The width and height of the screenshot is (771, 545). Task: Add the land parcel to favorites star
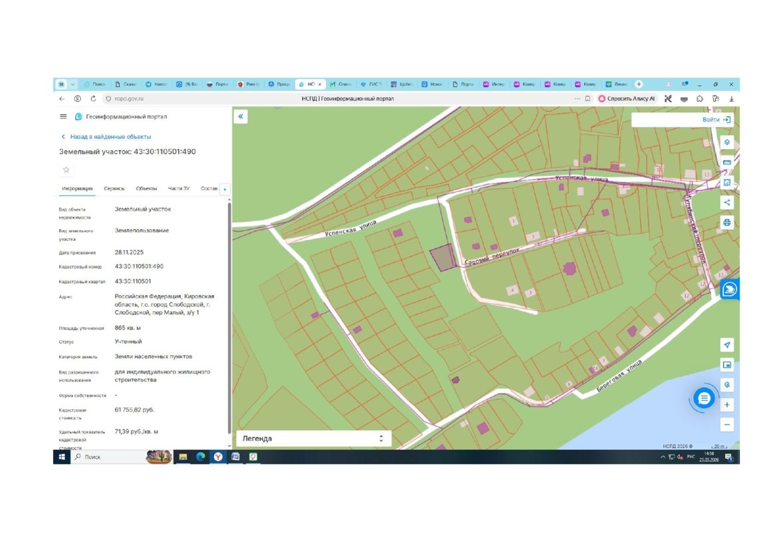(x=66, y=169)
